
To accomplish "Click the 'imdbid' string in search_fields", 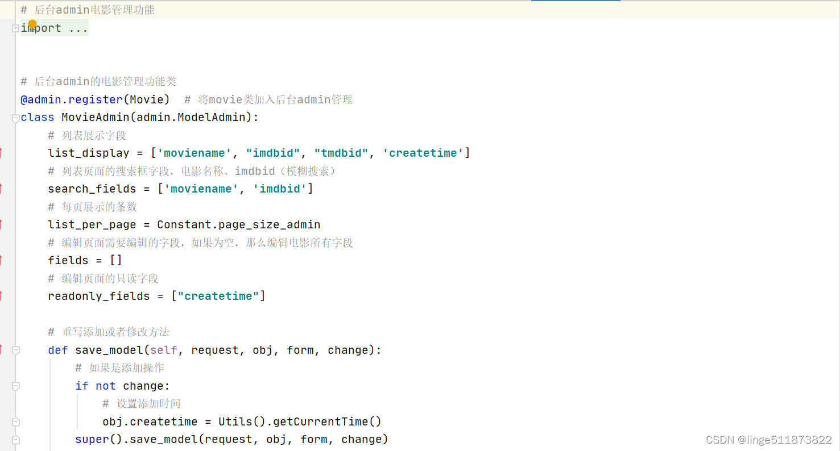I will (x=280, y=189).
